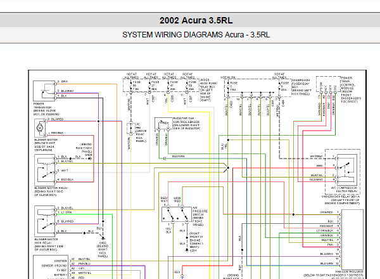Viewport: 380px width, 279px height.
Task: Click the Radiator Fan Control Sensor label
Action: point(187,123)
